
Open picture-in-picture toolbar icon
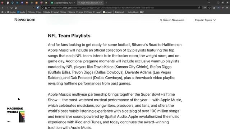(x=214, y=8)
